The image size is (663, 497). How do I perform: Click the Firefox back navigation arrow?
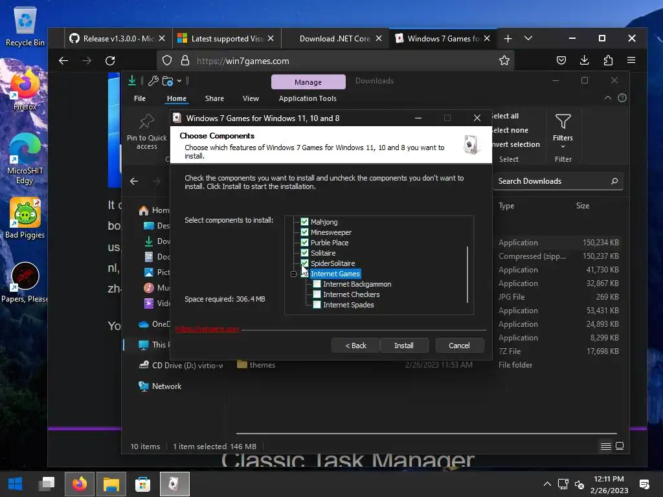[63, 61]
